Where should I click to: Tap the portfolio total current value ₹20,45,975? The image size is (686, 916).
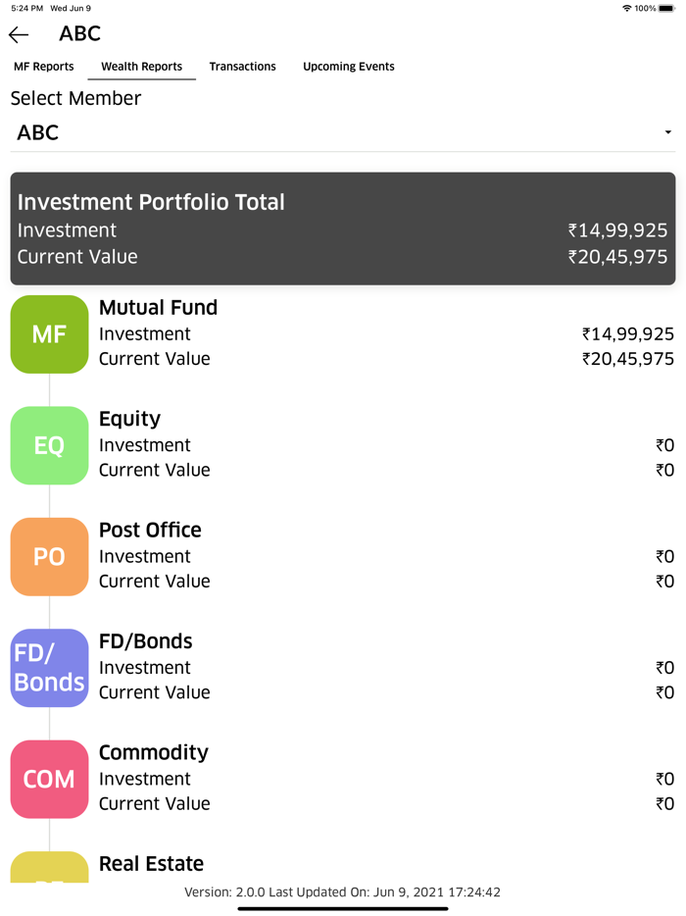tap(617, 257)
